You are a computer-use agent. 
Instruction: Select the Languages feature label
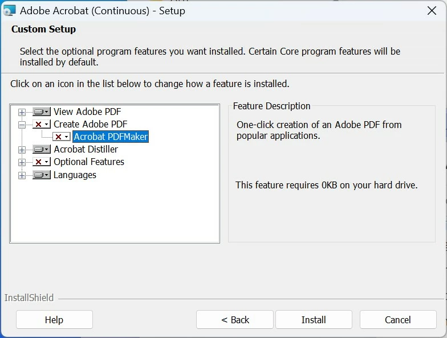click(x=75, y=175)
